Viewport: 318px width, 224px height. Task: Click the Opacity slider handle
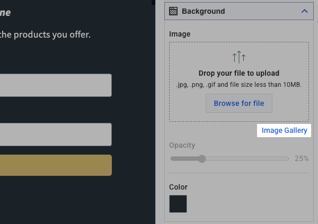pos(201,158)
